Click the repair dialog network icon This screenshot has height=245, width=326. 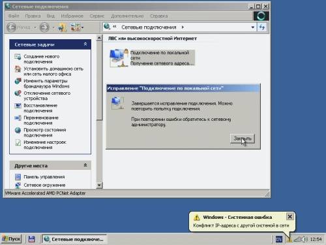click(117, 103)
